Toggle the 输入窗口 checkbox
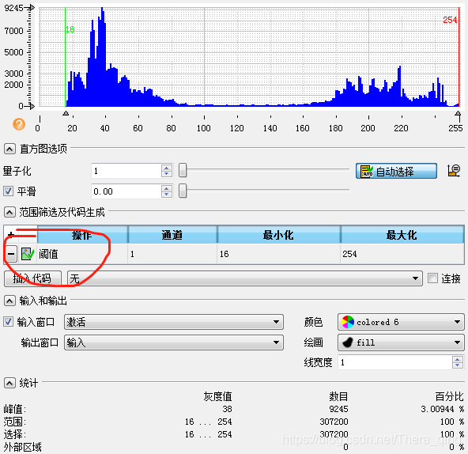The height and width of the screenshot is (454, 468). [x=8, y=322]
